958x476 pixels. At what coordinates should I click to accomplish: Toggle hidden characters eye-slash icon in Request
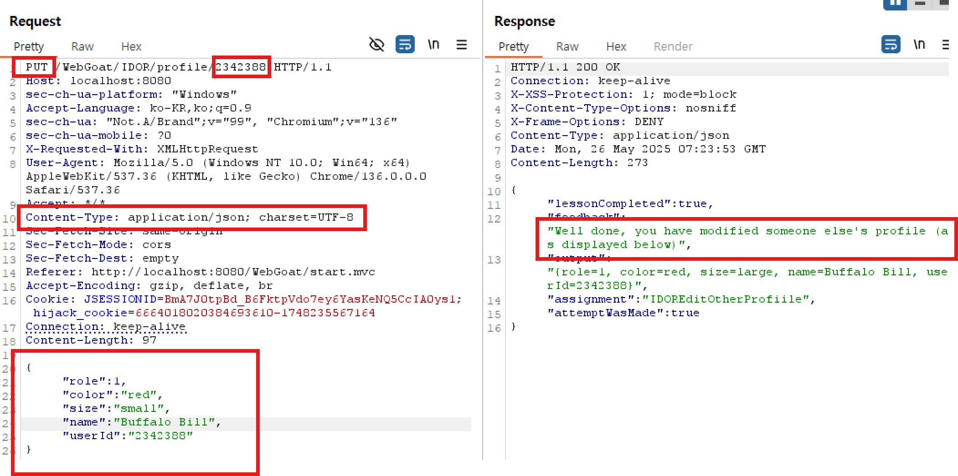coord(376,45)
